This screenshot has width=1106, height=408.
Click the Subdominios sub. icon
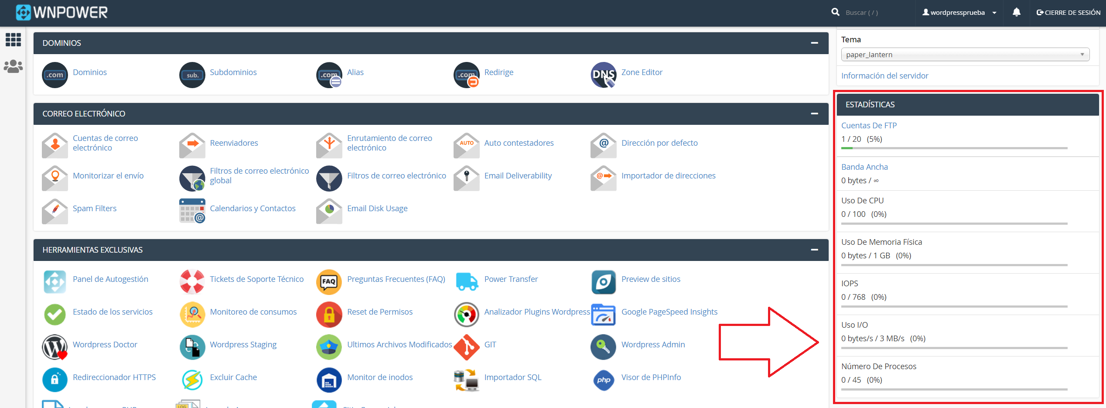tap(192, 75)
